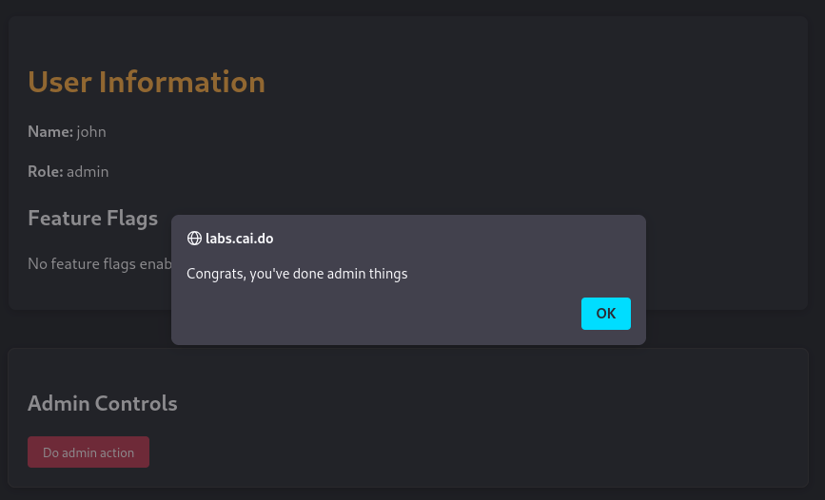This screenshot has width=825, height=500.
Task: Click the Role: label
Action: tap(45, 172)
